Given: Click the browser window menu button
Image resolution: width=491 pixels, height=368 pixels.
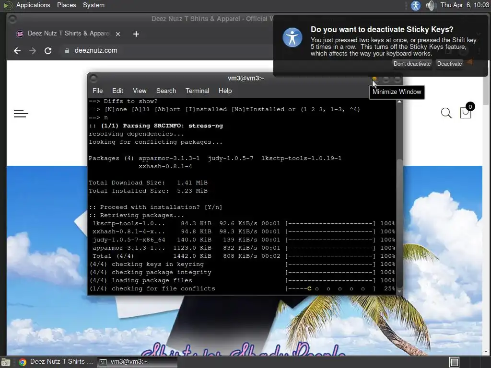Looking at the screenshot, I should pyautogui.click(x=12, y=19).
